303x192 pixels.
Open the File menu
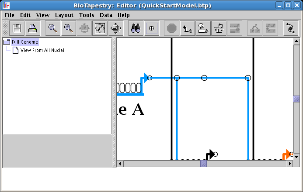point(9,15)
